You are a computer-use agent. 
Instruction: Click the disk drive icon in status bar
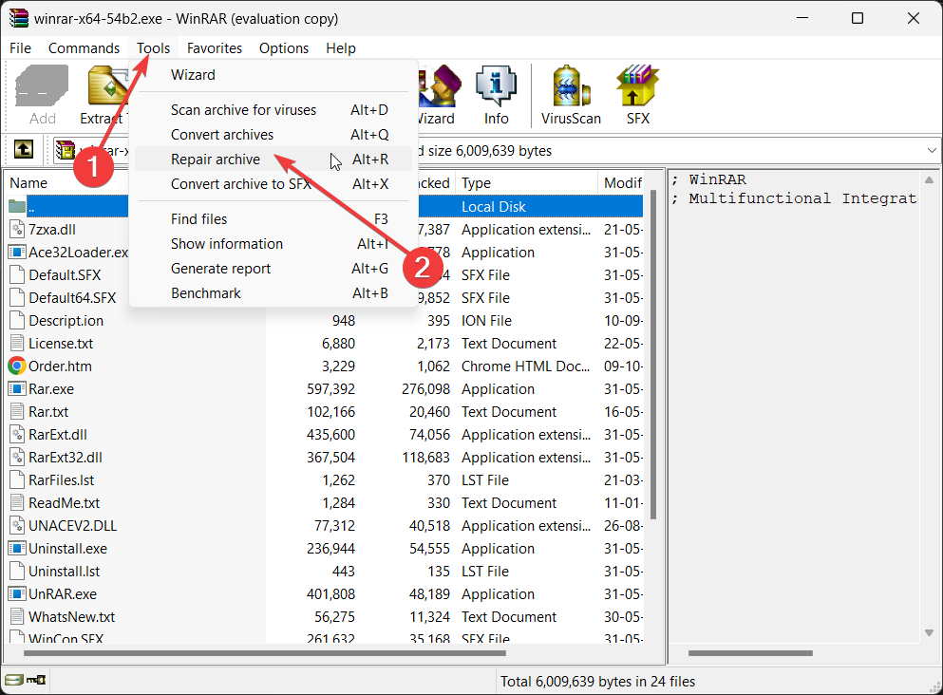[x=14, y=680]
